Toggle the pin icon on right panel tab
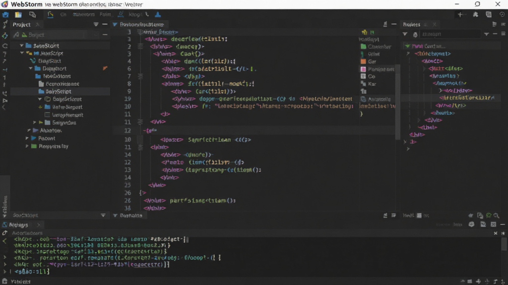508x285 pixels. pos(426,25)
